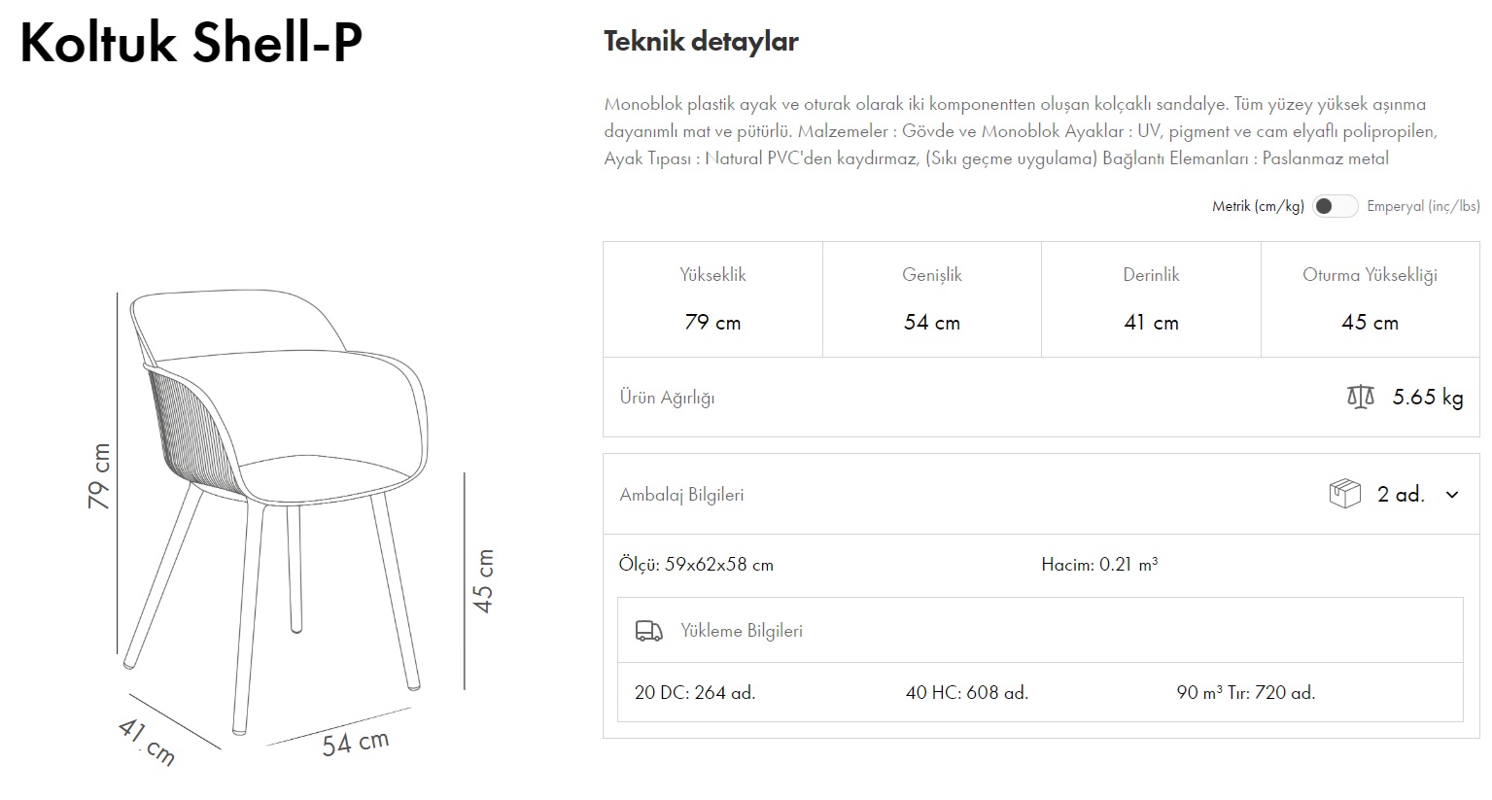1492x800 pixels.
Task: Open the "2 ad." quantity selector
Action: 1401,495
